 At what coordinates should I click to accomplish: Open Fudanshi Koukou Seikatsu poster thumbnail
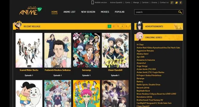tap(58, 50)
